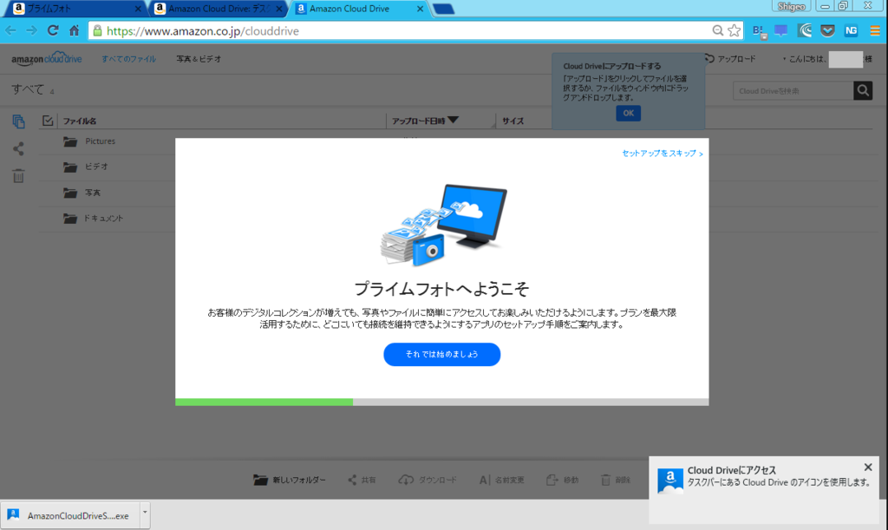Open the zoom magnifier in address bar
The image size is (888, 530).
[x=717, y=30]
